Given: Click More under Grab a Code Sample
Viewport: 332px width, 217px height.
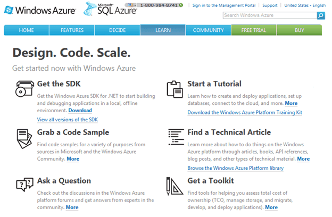Looking at the screenshot, I should click(73, 159).
